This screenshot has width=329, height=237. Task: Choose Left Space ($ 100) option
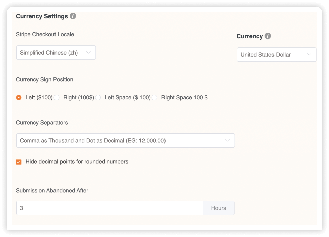click(x=98, y=97)
